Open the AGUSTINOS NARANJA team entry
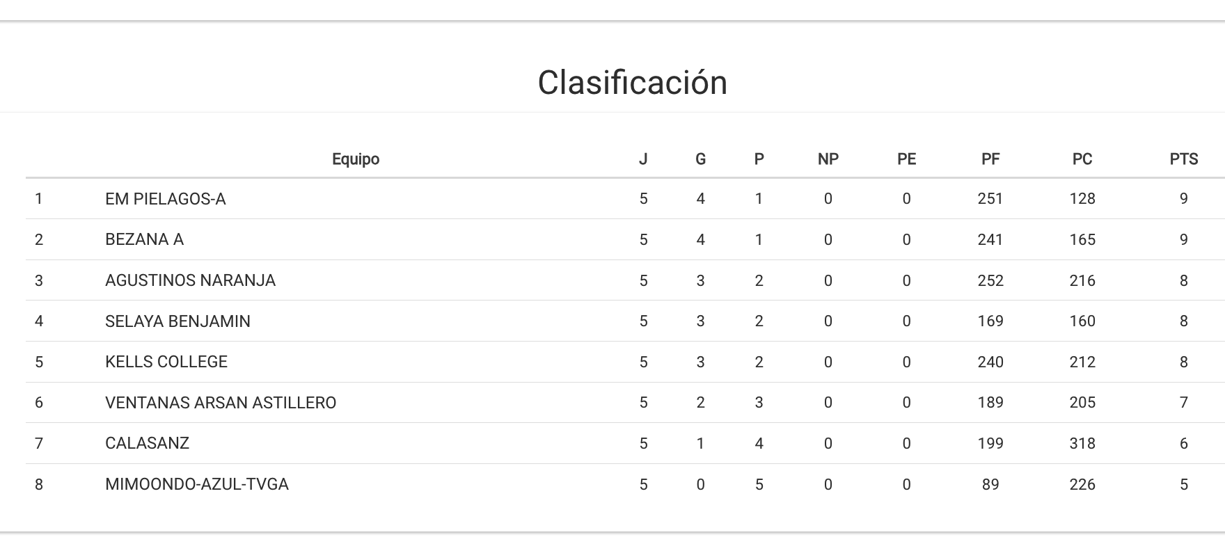Screen dimensions: 1225x560 click(190, 280)
